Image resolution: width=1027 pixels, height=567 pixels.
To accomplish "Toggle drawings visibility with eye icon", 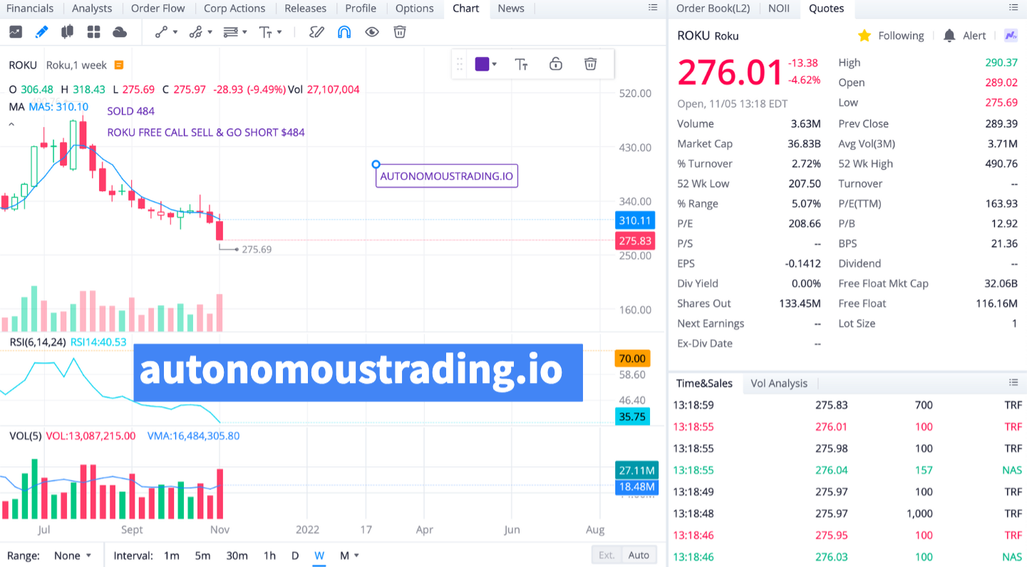I will [371, 32].
